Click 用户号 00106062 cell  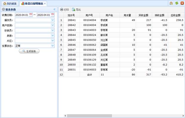[90, 45]
